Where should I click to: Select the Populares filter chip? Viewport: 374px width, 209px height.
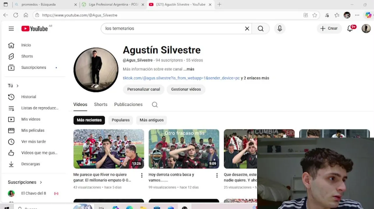click(121, 120)
